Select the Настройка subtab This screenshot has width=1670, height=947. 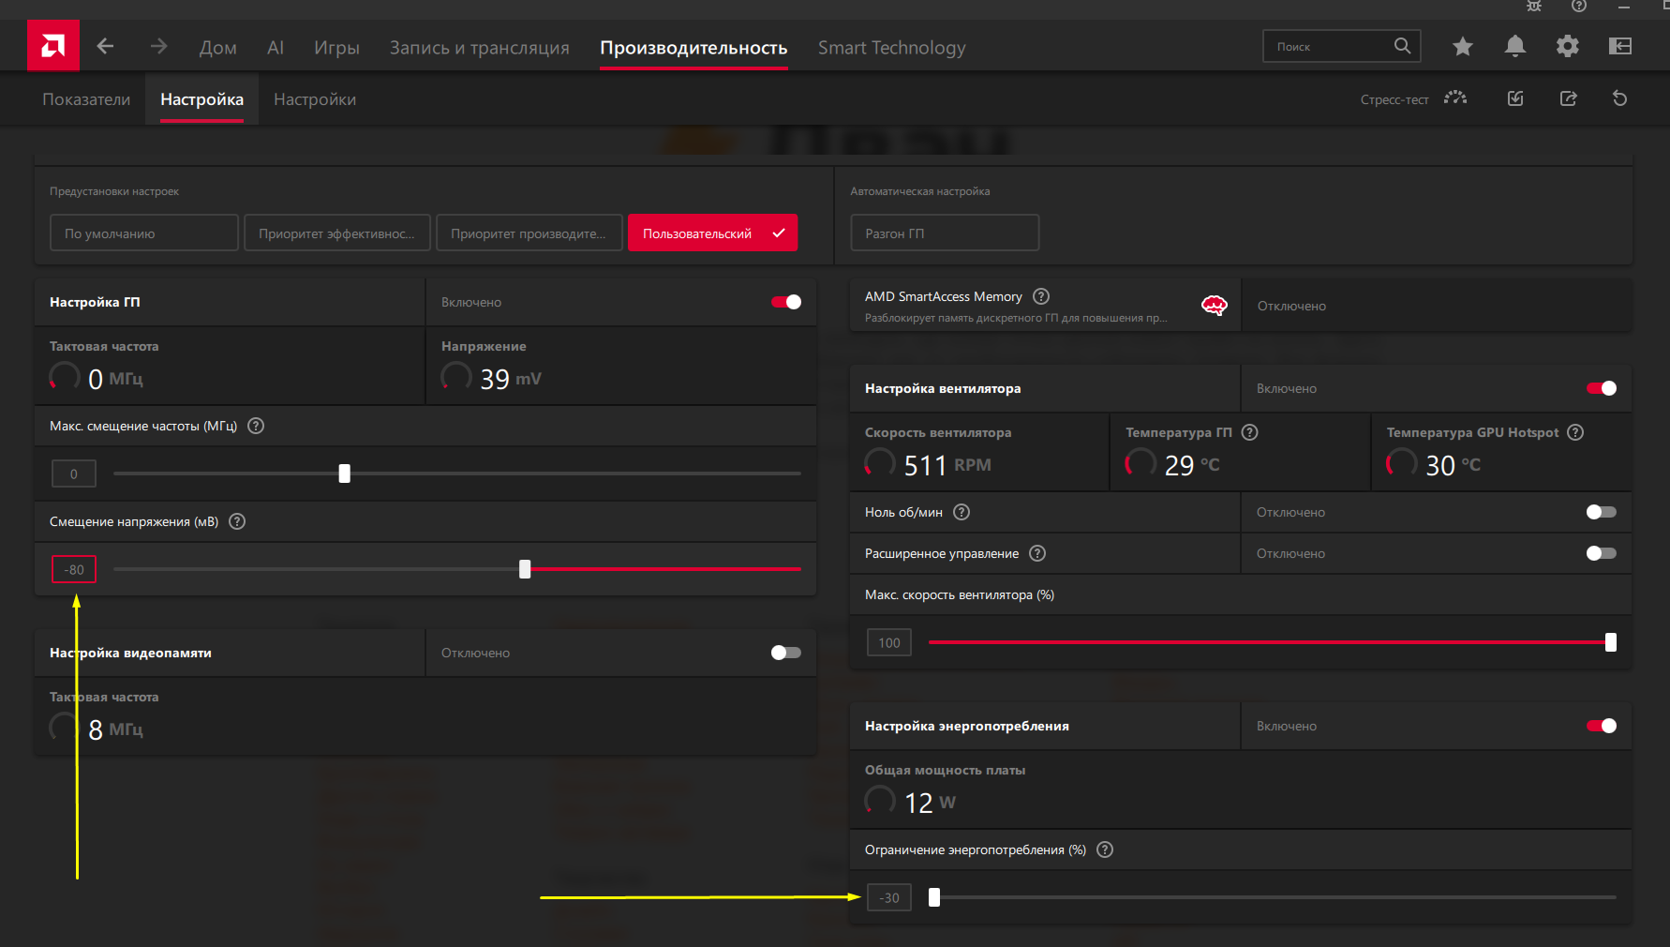pos(201,99)
